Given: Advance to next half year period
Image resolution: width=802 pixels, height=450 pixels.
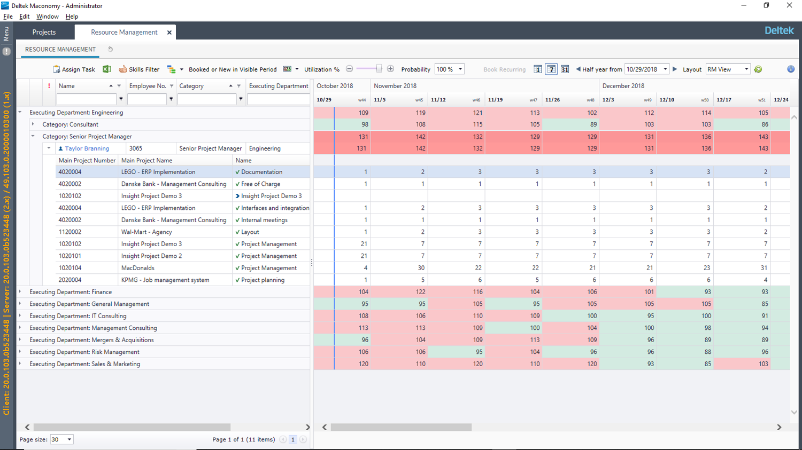Looking at the screenshot, I should click(675, 69).
